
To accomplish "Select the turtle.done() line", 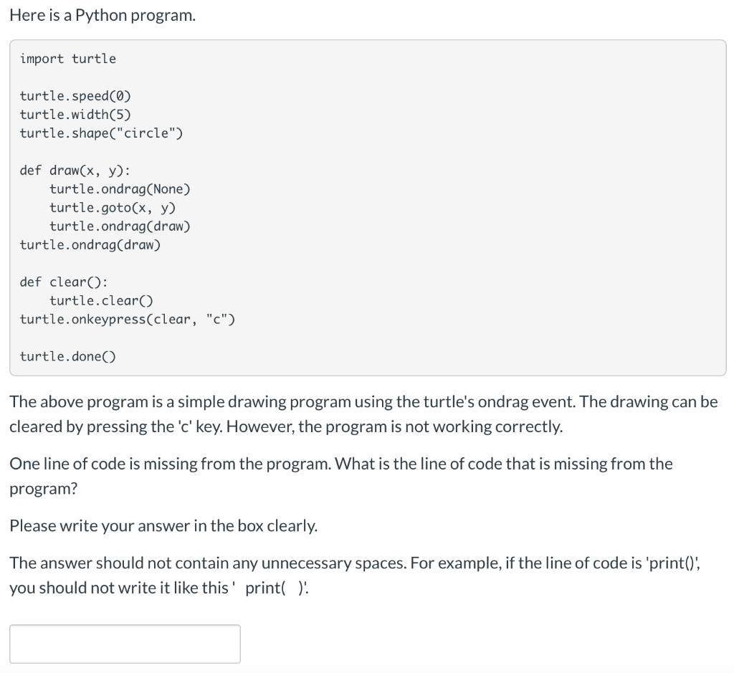I will tap(67, 356).
